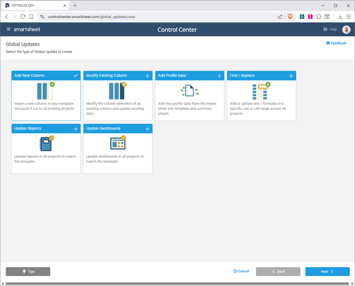This screenshot has width=355, height=286.
Task: Click the Update Dashboards icon
Action: [118, 143]
